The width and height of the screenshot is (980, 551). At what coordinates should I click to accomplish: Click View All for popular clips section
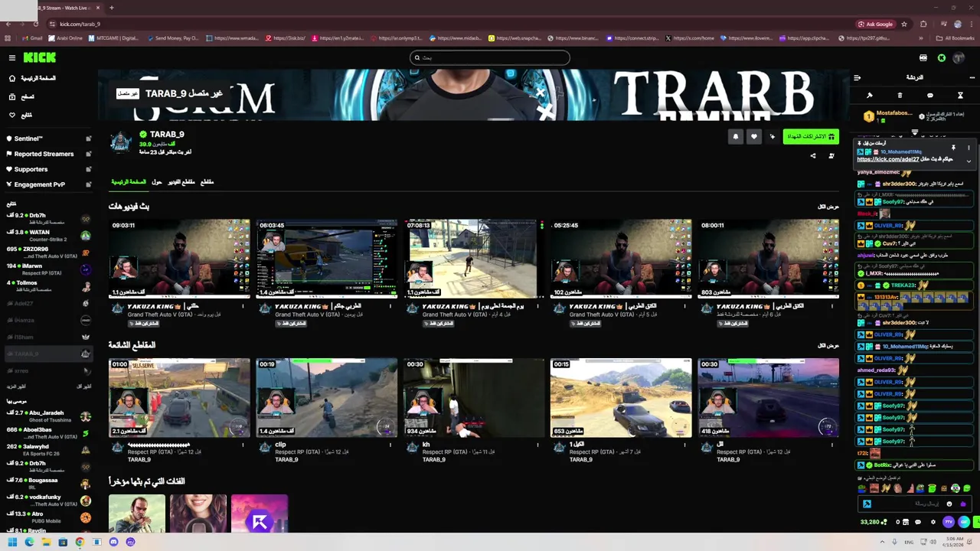click(828, 346)
